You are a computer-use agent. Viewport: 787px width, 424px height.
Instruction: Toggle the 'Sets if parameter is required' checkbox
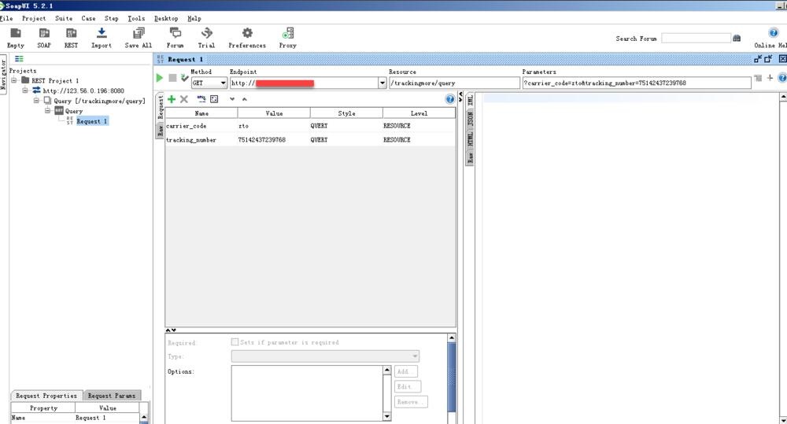pos(235,341)
